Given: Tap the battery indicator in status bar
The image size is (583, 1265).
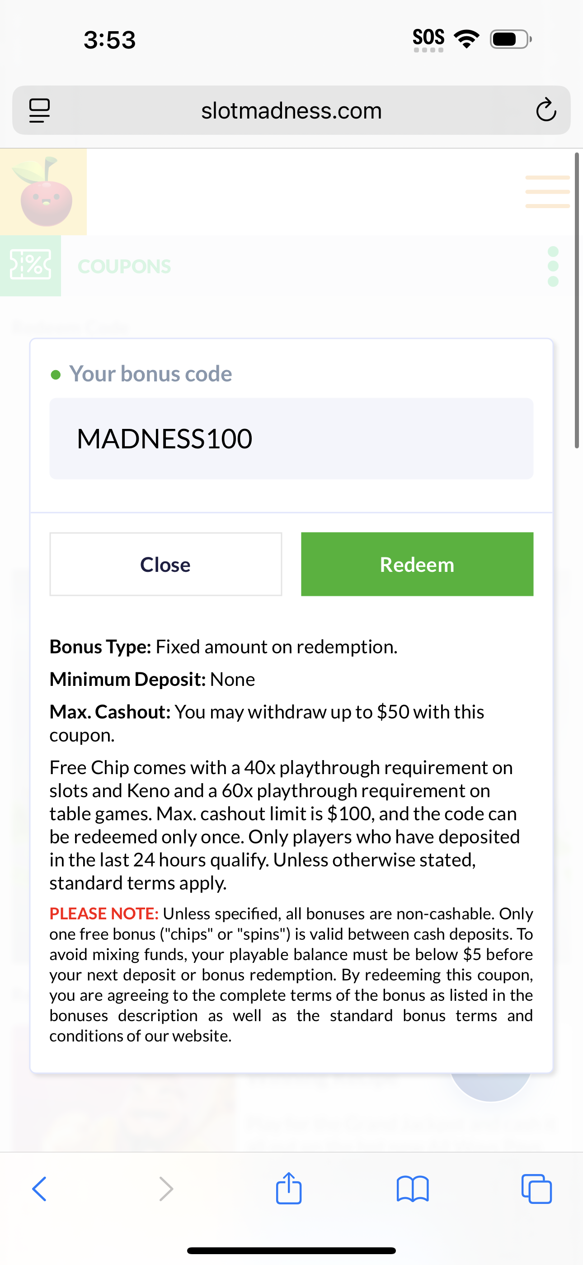Looking at the screenshot, I should (x=511, y=39).
